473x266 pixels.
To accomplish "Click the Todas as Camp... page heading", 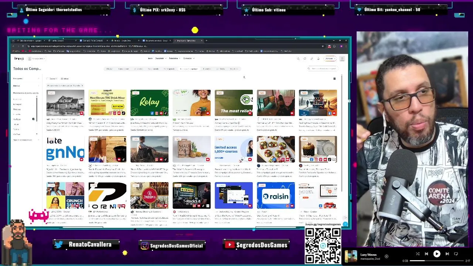I will click(x=27, y=69).
